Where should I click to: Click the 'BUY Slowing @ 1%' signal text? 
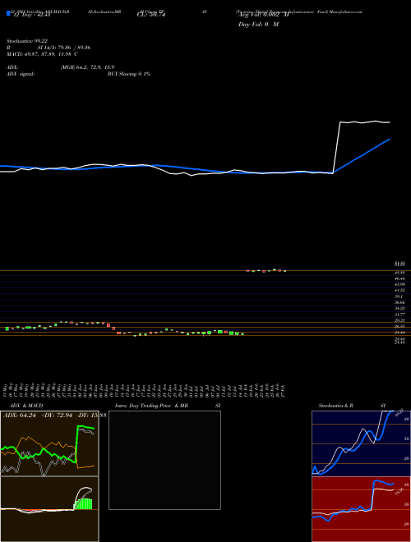pyautogui.click(x=129, y=74)
